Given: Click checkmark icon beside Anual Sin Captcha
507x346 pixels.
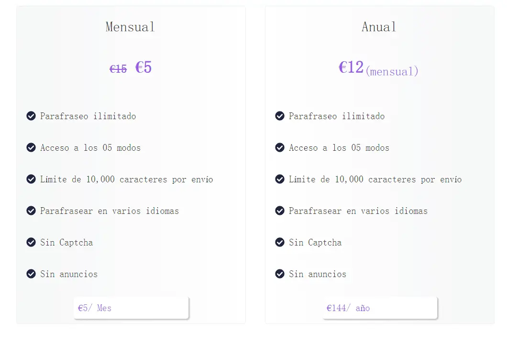Looking at the screenshot, I should tap(280, 242).
